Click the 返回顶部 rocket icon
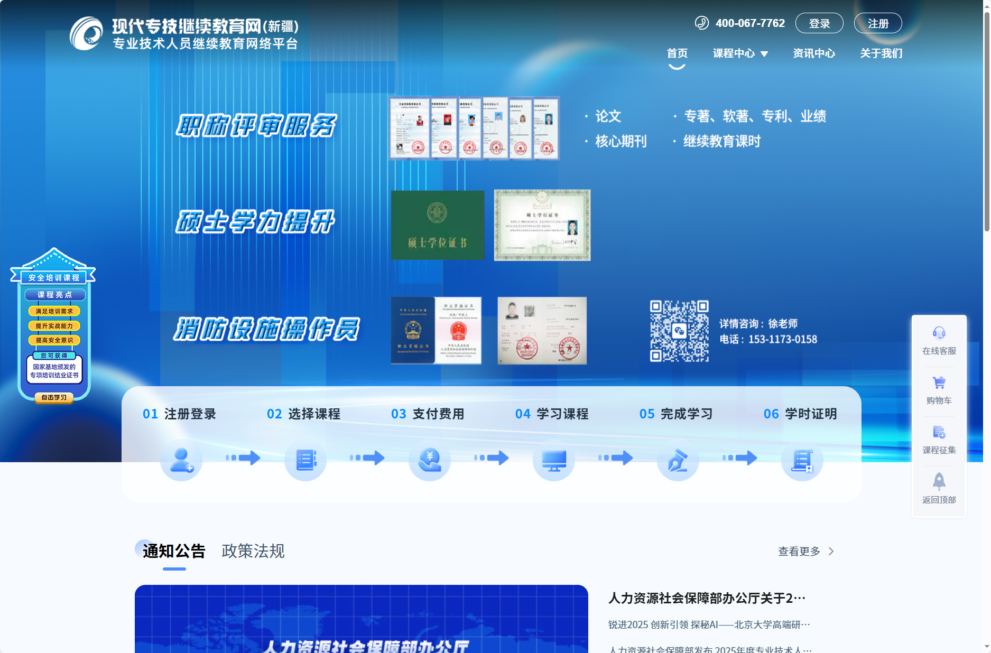Image resolution: width=991 pixels, height=653 pixels. [939, 481]
